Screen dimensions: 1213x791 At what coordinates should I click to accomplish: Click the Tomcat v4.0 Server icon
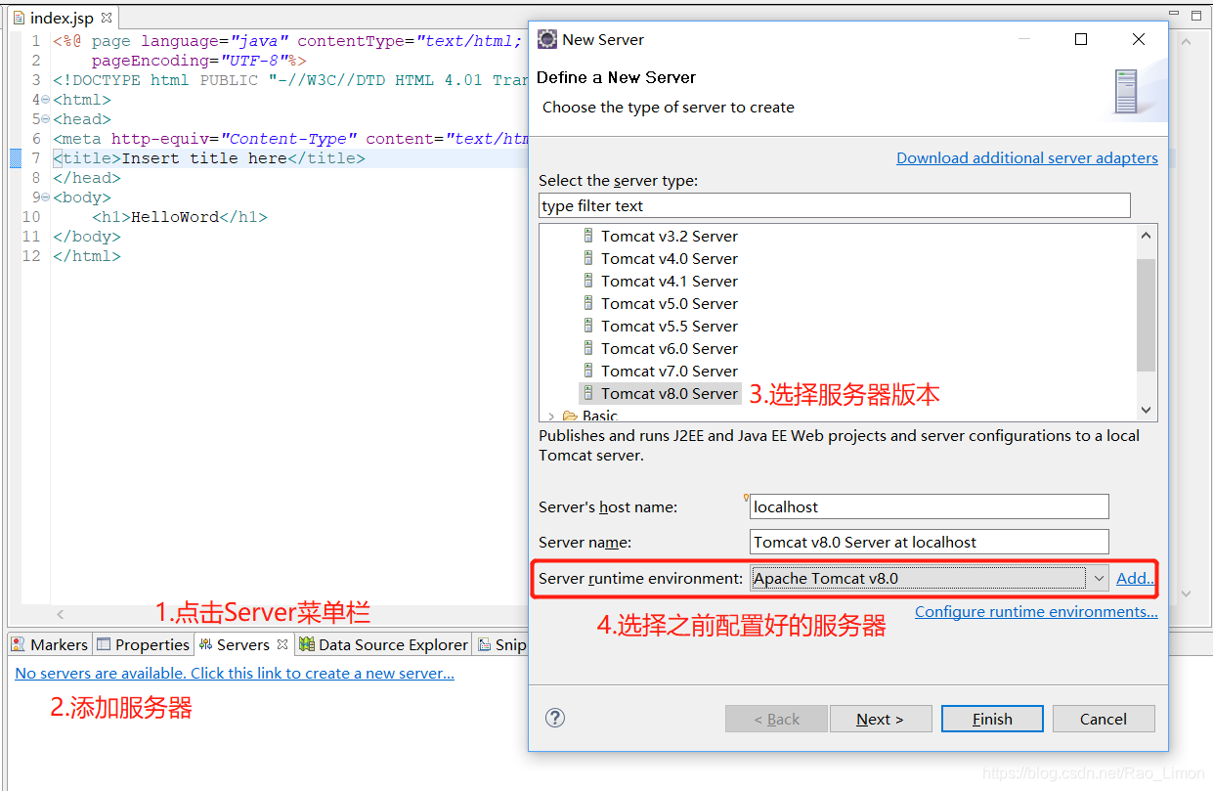coord(588,258)
